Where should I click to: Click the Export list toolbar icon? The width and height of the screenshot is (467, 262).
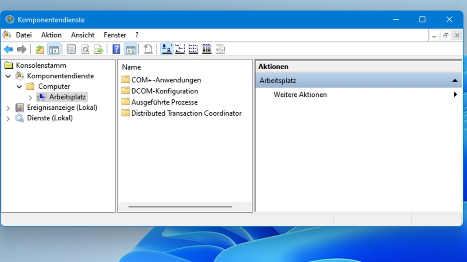[x=98, y=49]
